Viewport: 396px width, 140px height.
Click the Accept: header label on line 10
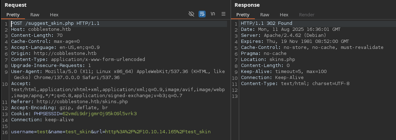coord(21,84)
